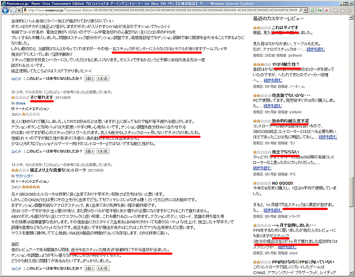Click the 追記 addendum label
This screenshot has width=355, height=277.
(x=15, y=244)
